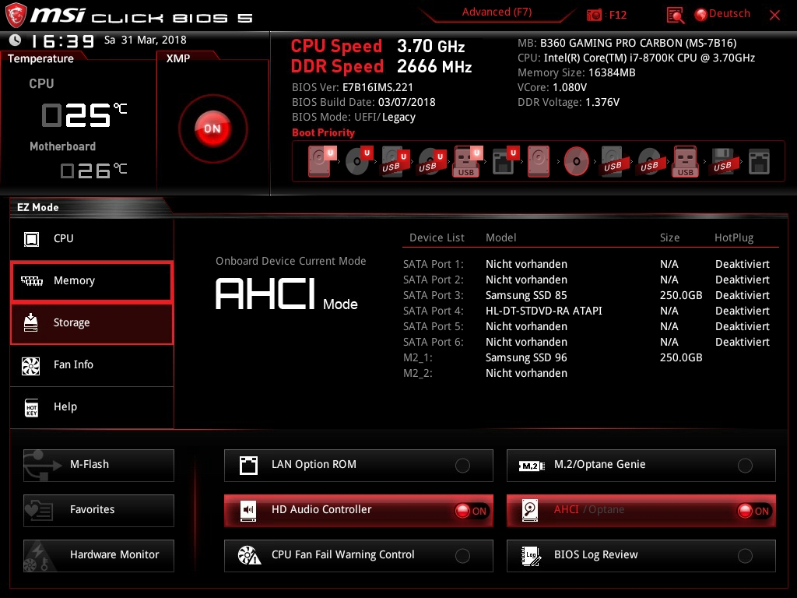Open the BIOS search magnifier icon

point(675,16)
